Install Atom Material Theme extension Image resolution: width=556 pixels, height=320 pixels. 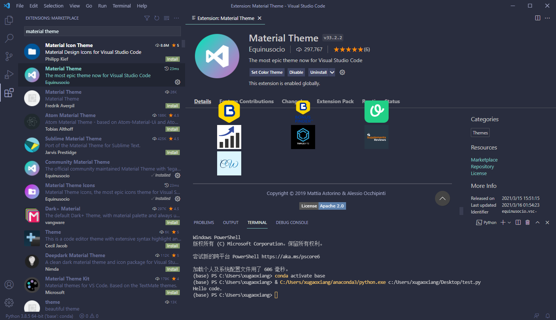click(173, 129)
